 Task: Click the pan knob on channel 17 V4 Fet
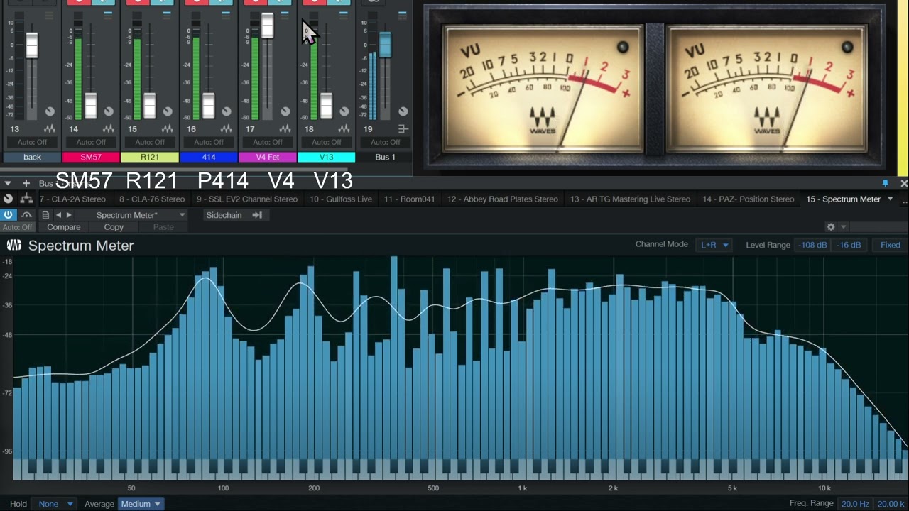[x=285, y=111]
